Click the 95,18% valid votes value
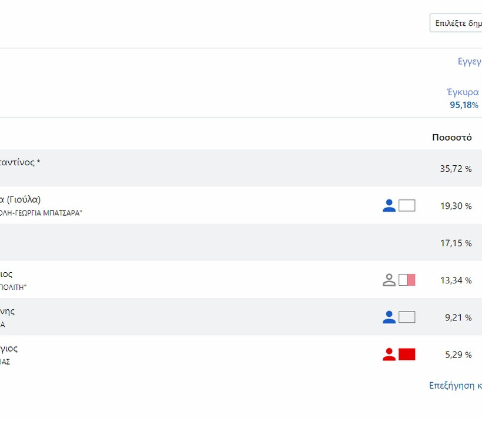Screen dimensions: 482x421 point(464,105)
